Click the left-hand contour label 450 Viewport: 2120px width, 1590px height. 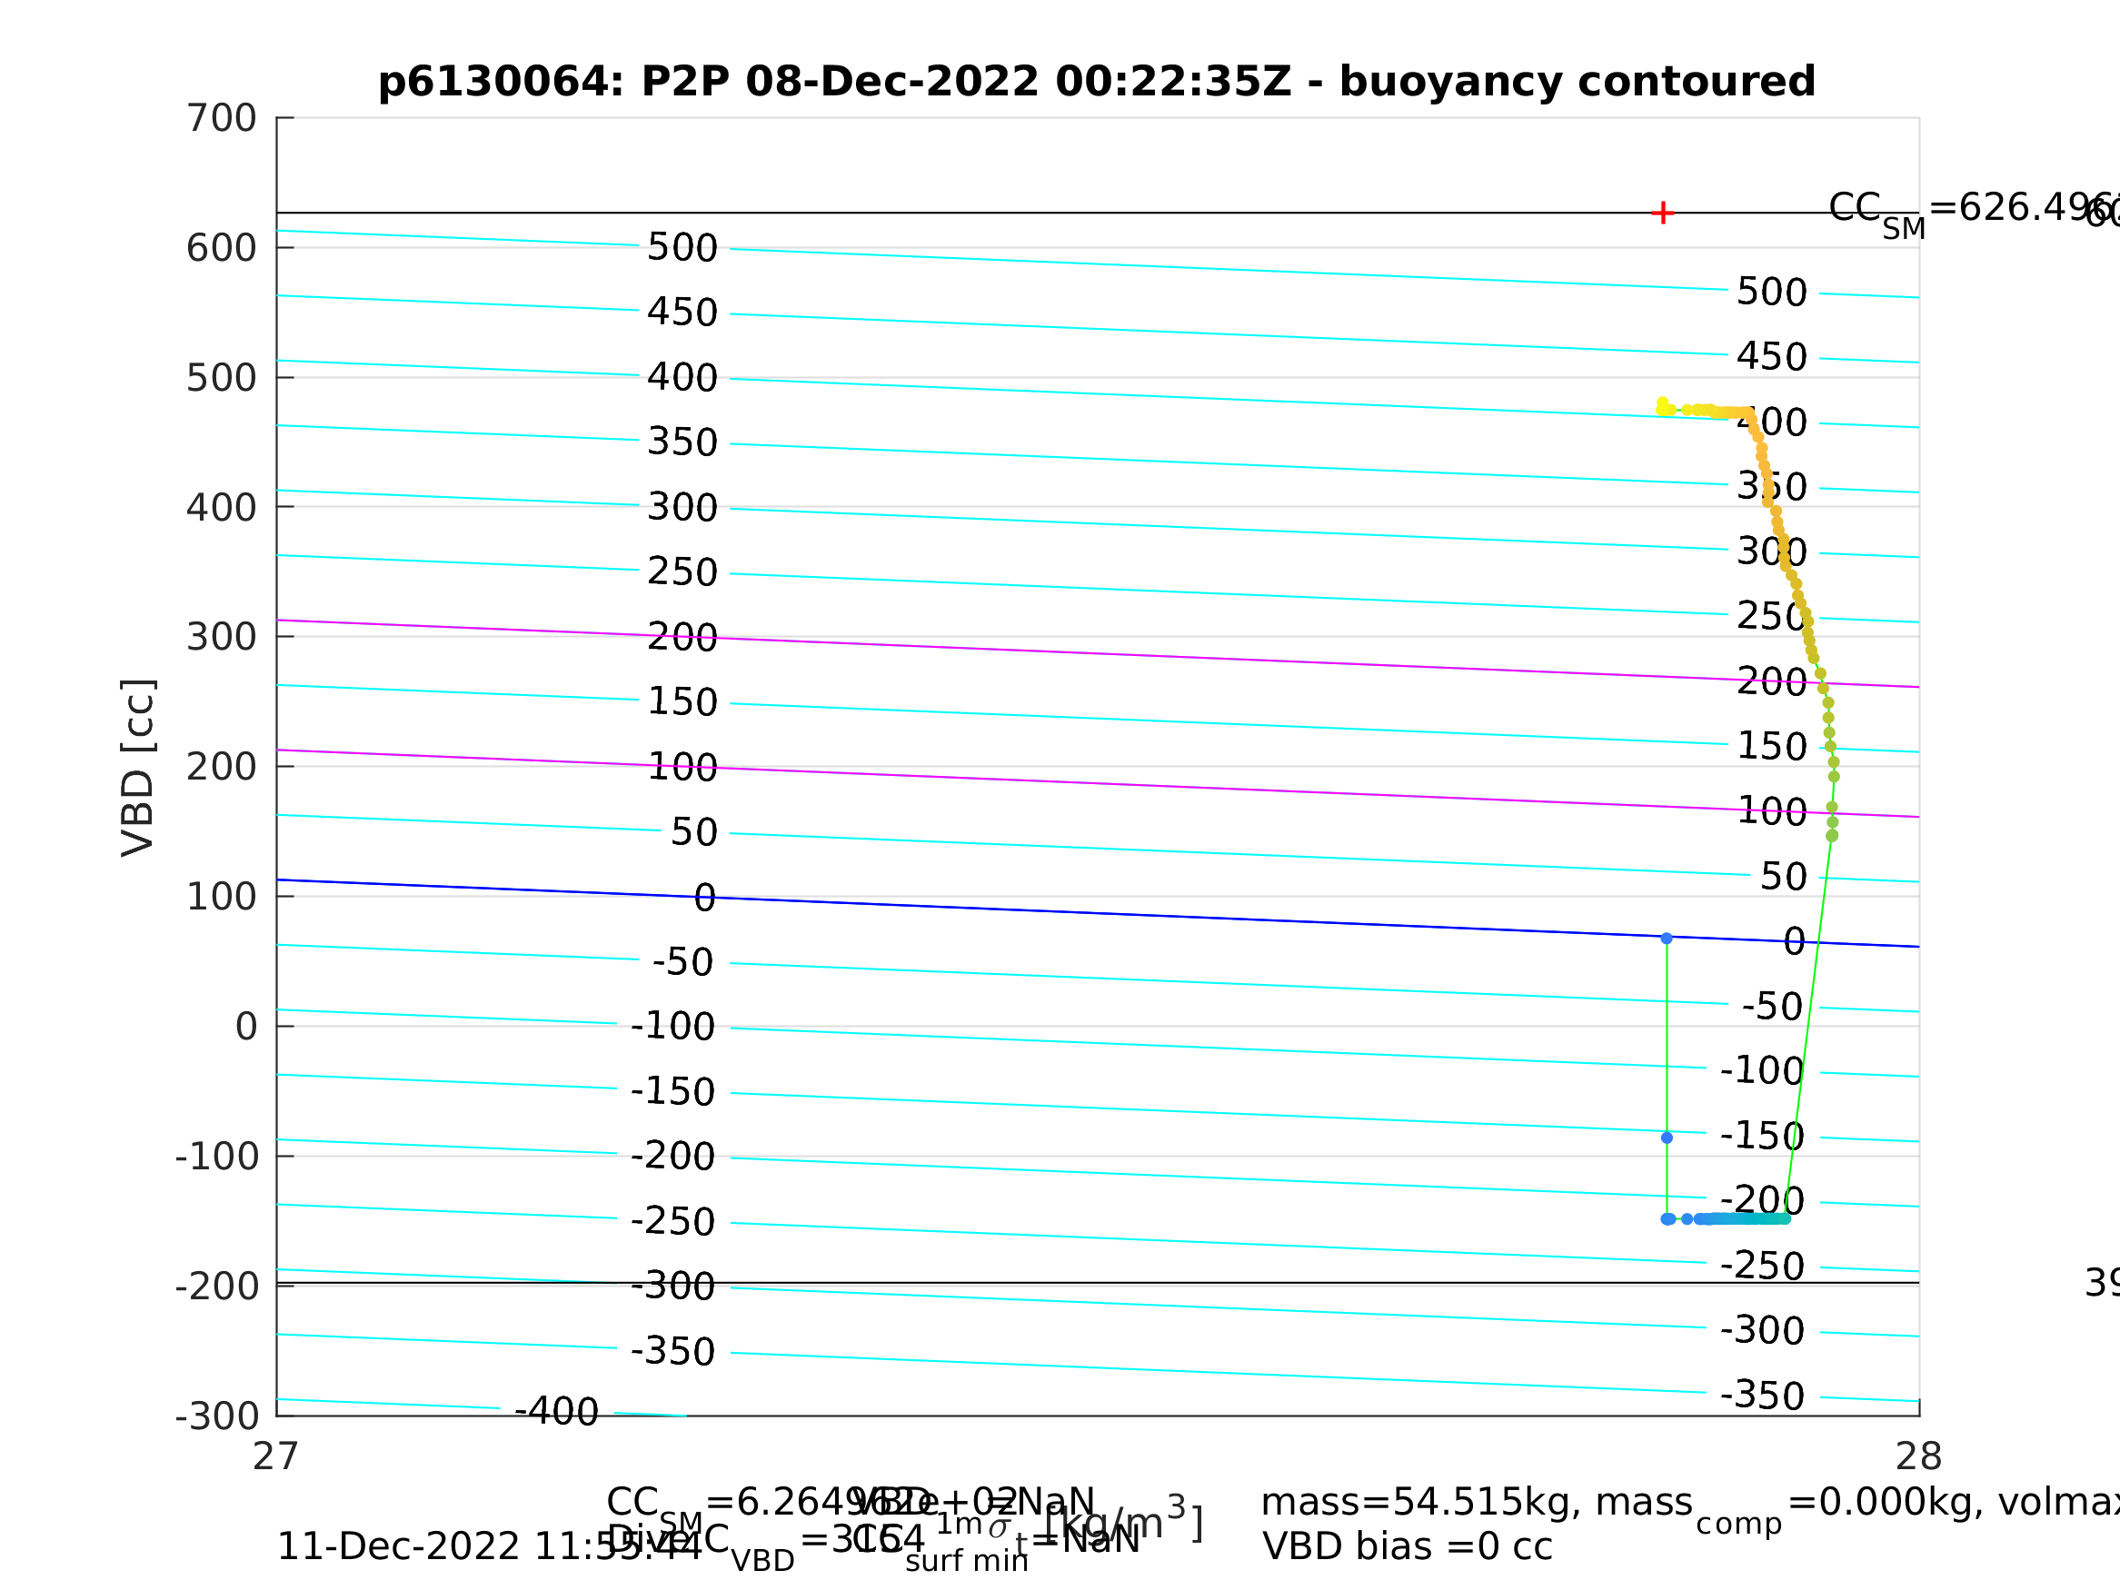coord(682,313)
